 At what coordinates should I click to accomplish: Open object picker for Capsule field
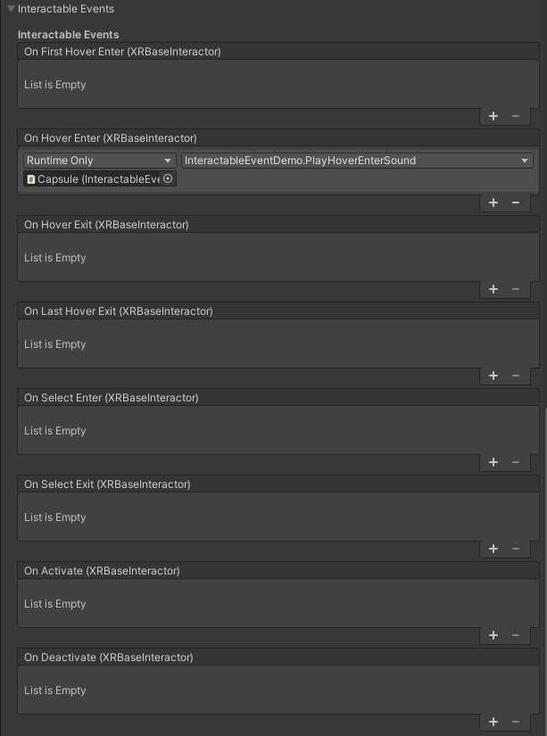click(168, 179)
